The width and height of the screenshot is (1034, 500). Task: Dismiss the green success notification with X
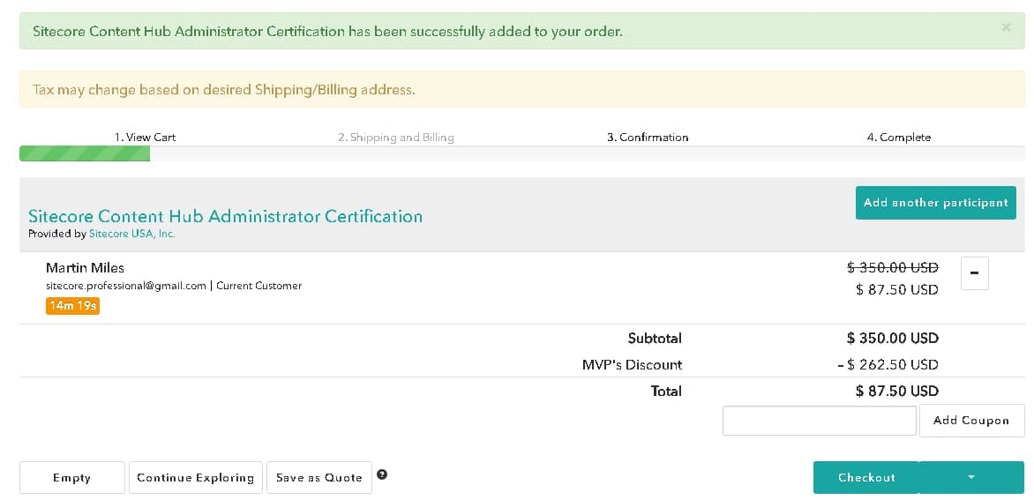pyautogui.click(x=1006, y=28)
